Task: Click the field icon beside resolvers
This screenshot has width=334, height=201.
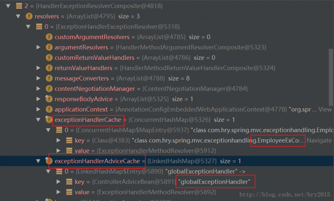Action: [x=29, y=16]
